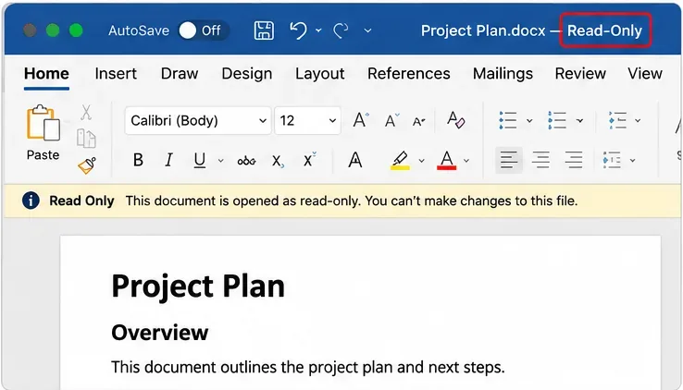
Task: Click the Redo arrow icon
Action: [341, 30]
